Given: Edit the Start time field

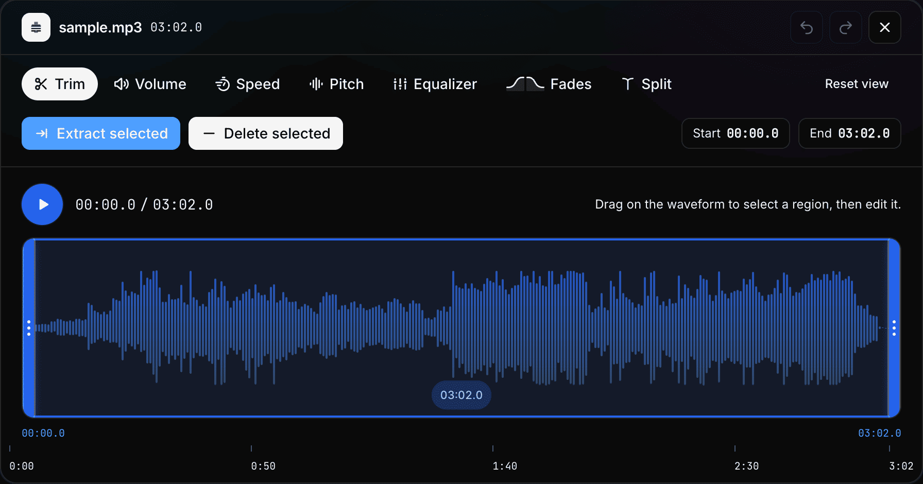Looking at the screenshot, I should 736,133.
